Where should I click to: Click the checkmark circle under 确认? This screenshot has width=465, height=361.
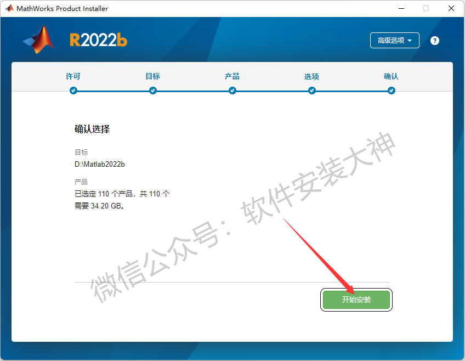coord(391,91)
